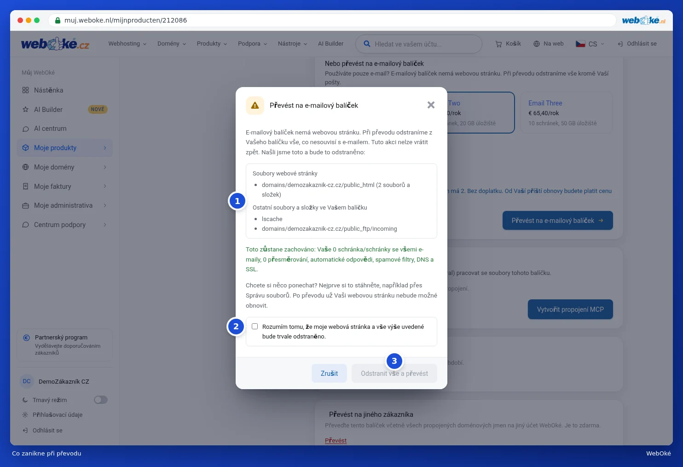
Task: Open the Domény dropdown menu
Action: 172,44
